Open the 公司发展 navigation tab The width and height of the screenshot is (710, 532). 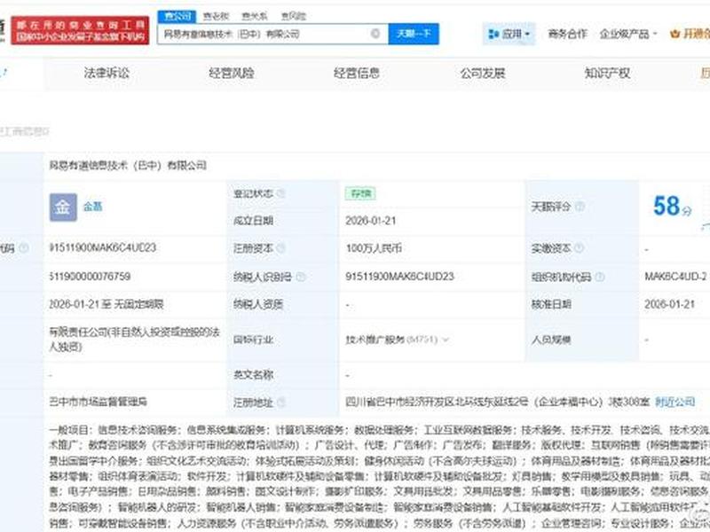[x=482, y=73]
